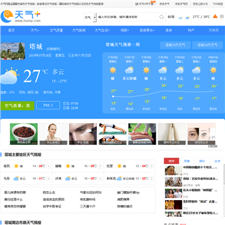Open the 痣怎么去 link
Screen dimensions: 225x225
coord(49,192)
